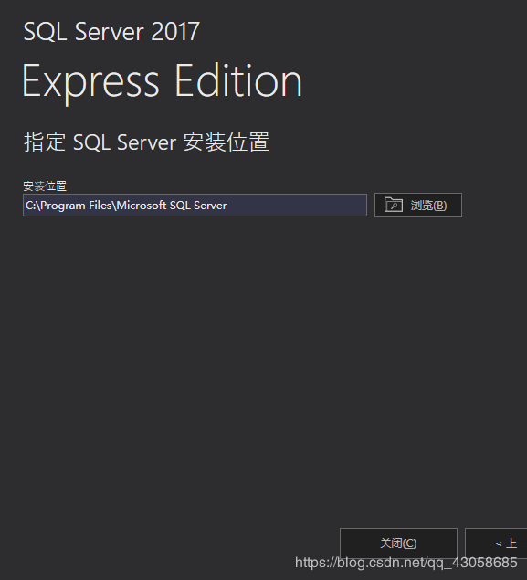The height and width of the screenshot is (580, 527).
Task: Click the 安装位置 label above path field
Action: (45, 186)
